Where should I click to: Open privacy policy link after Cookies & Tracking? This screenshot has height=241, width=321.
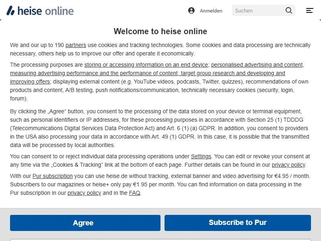288,165
